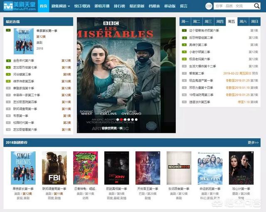Select the 周一 schedule tab
This screenshot has height=212, width=266.
pyautogui.click(x=185, y=22)
